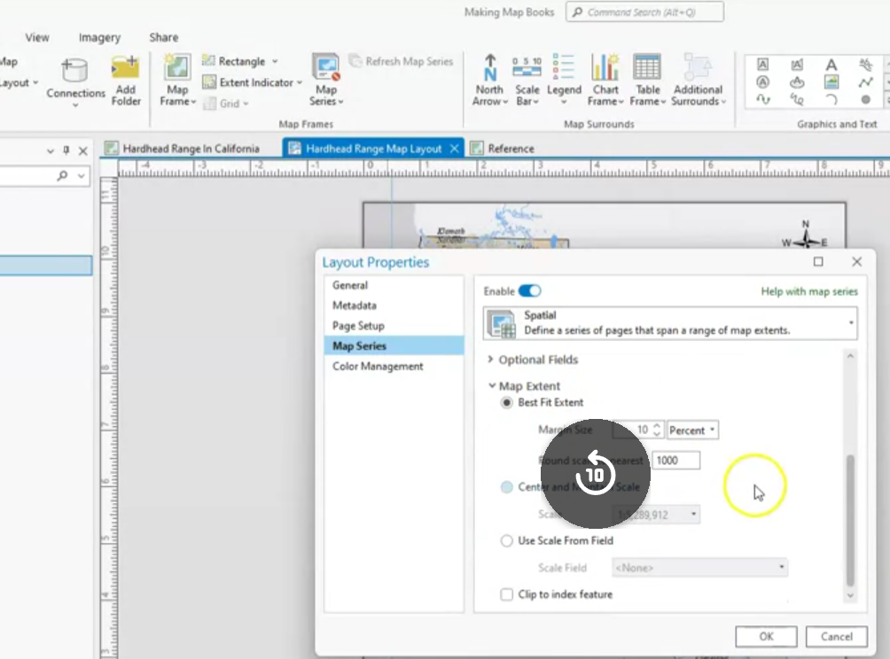Open the Connections tool
This screenshot has height=659, width=890.
click(75, 81)
